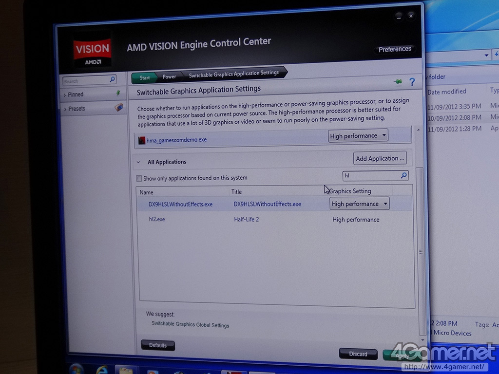Select DX9HLSLWithoutEffects.exe in Name column
Screen dimensions: 499x374
point(180,205)
